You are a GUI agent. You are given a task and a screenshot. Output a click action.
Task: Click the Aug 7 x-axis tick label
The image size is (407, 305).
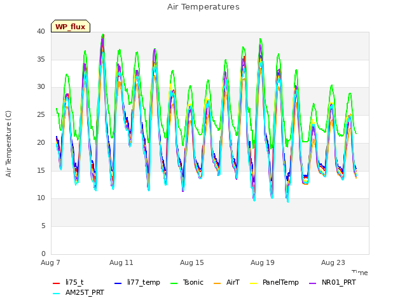pos(50,262)
